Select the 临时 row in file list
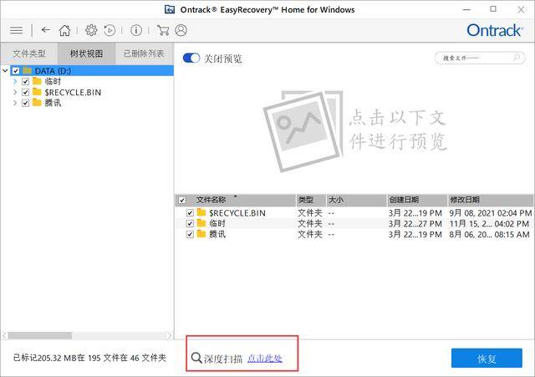This screenshot has height=377, width=535. [x=354, y=223]
